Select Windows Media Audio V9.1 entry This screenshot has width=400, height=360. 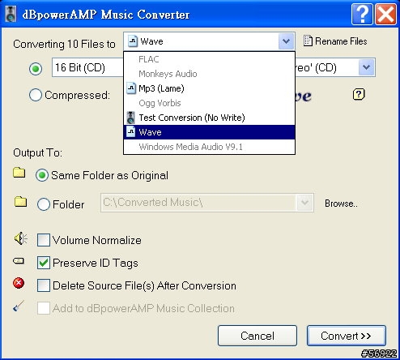(209, 147)
